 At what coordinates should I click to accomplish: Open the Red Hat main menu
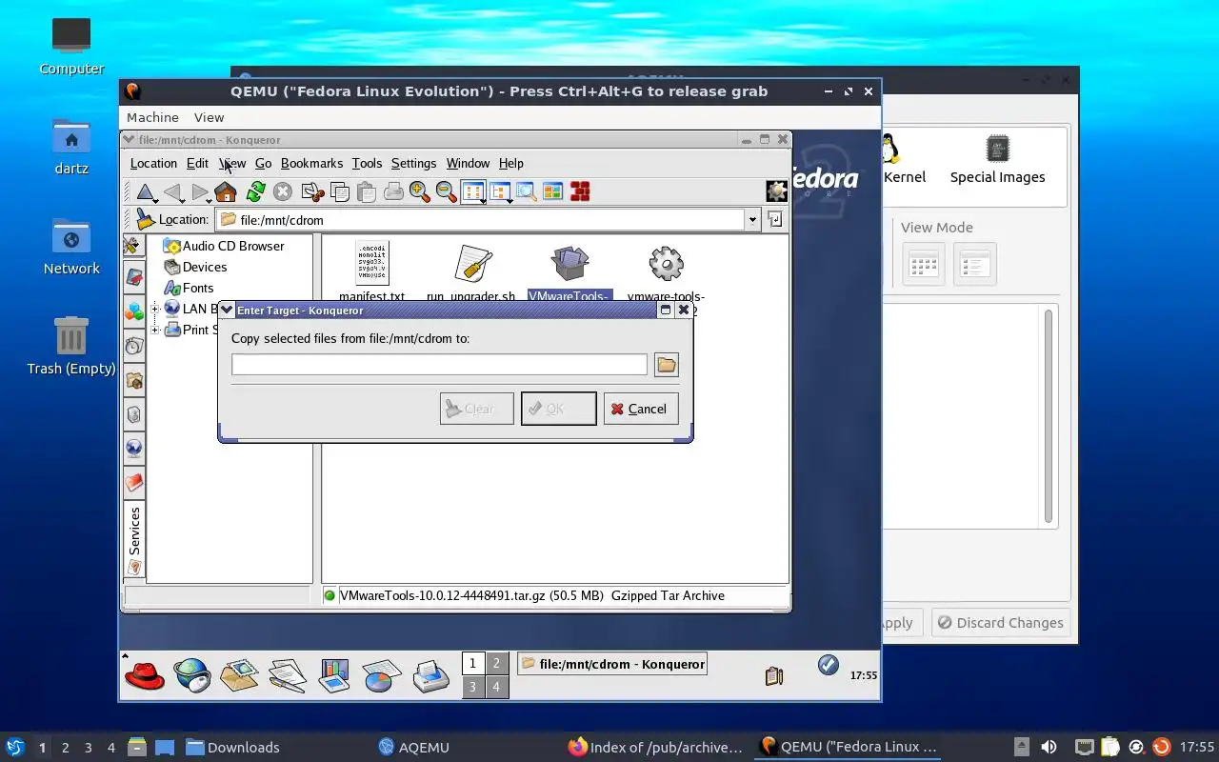(x=145, y=676)
